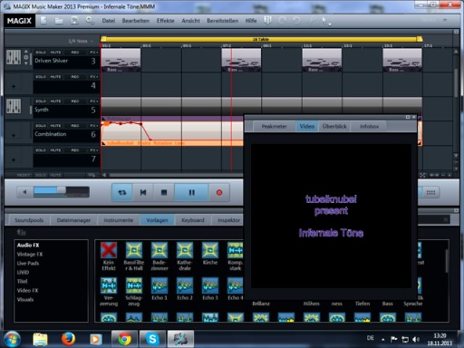Mute the Synth track
Image resolution: width=464 pixels, height=348 pixels.
(57, 100)
